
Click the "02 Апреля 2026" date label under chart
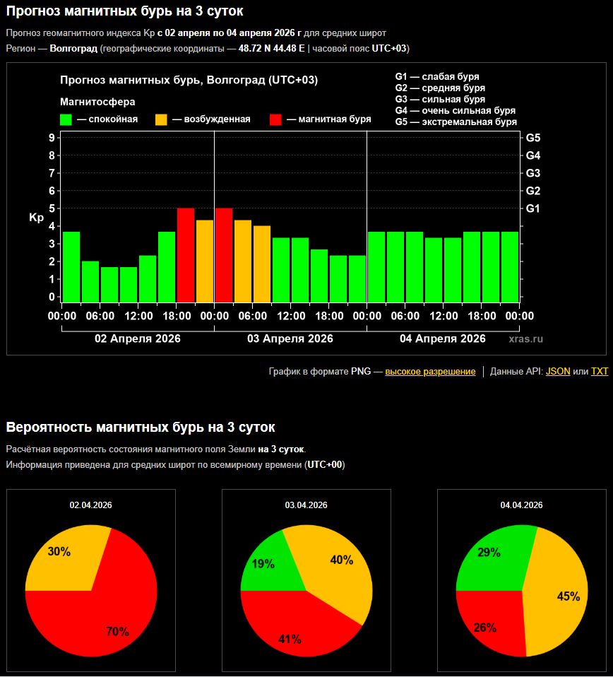[138, 338]
